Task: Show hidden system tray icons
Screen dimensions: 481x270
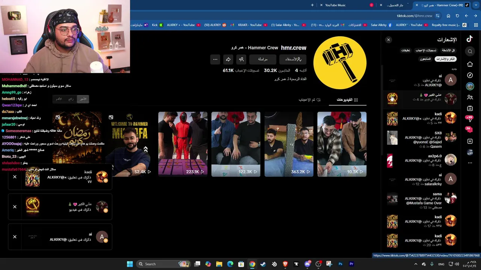Action: click(x=416, y=264)
